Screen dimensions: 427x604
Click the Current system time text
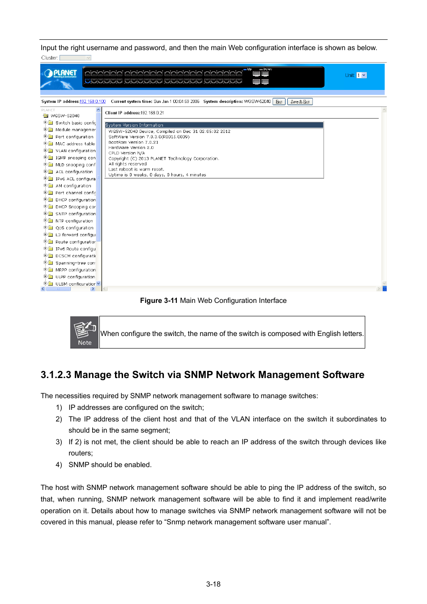pos(155,102)
